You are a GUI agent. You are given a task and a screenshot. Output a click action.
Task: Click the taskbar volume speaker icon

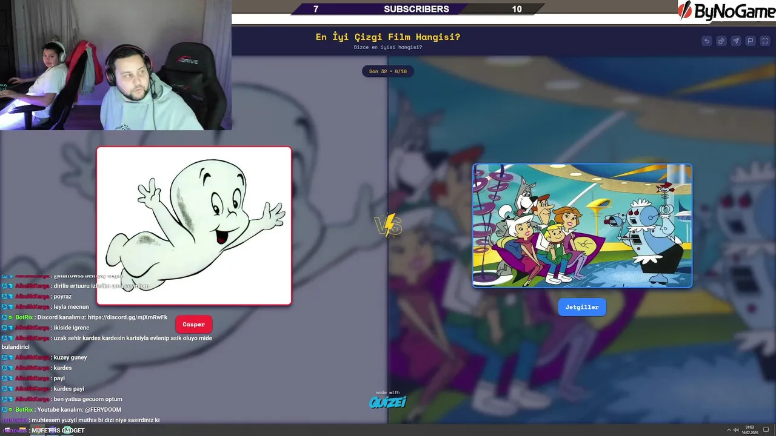736,430
